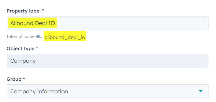Click the disabled Object type Company field
This screenshot has height=102, width=216.
click(107, 61)
